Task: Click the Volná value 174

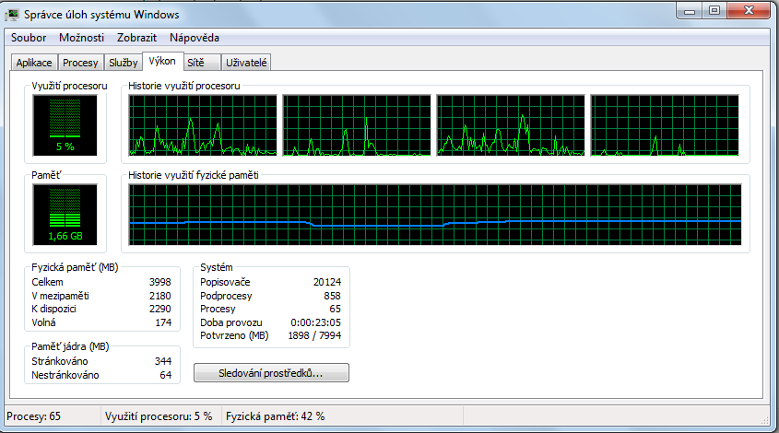Action: (x=163, y=322)
